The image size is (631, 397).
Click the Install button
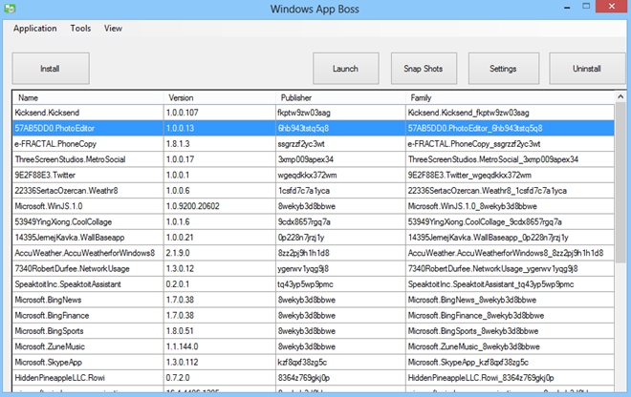click(x=51, y=69)
